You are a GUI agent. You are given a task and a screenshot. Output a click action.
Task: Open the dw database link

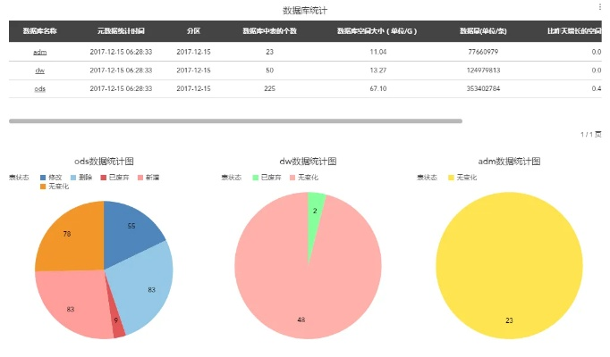(39, 70)
